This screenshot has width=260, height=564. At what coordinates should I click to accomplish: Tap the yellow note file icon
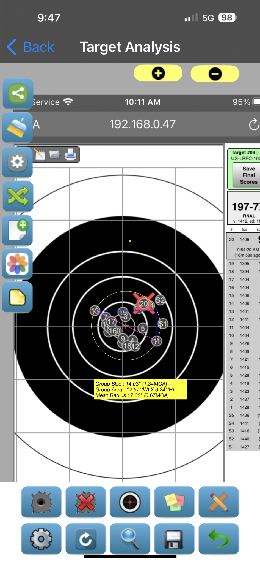[x=17, y=297]
